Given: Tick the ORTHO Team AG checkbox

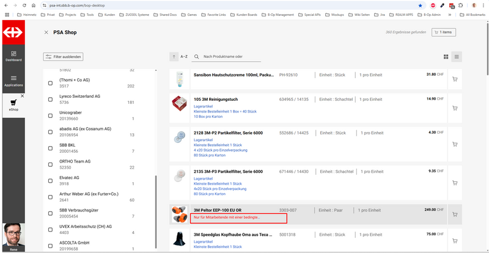Looking at the screenshot, I should [x=50, y=164].
